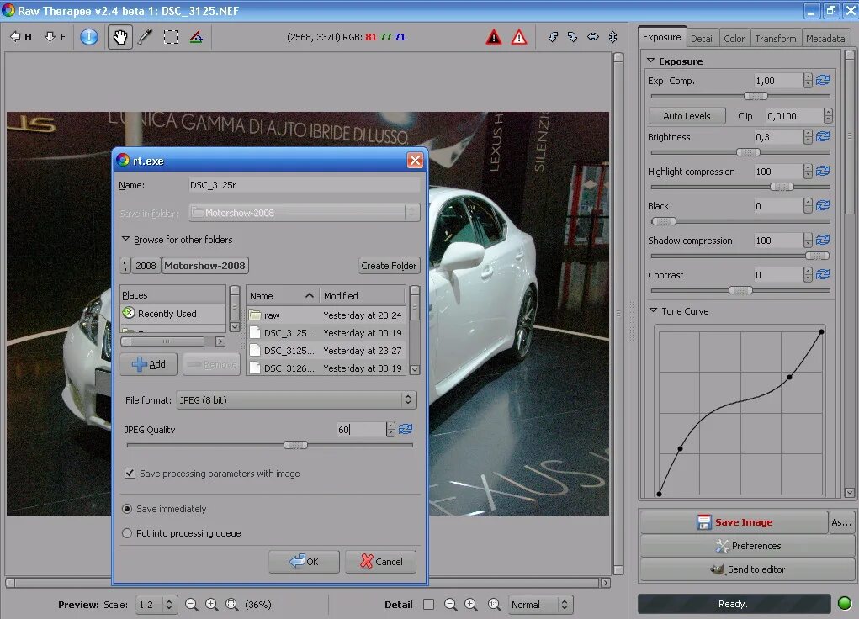Reset Shadow compression icon
The height and width of the screenshot is (619, 859).
(x=822, y=240)
